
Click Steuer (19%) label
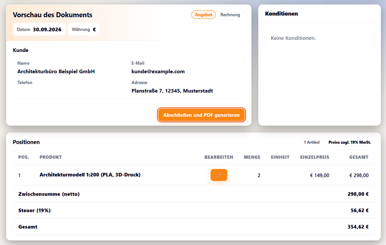coord(34,210)
